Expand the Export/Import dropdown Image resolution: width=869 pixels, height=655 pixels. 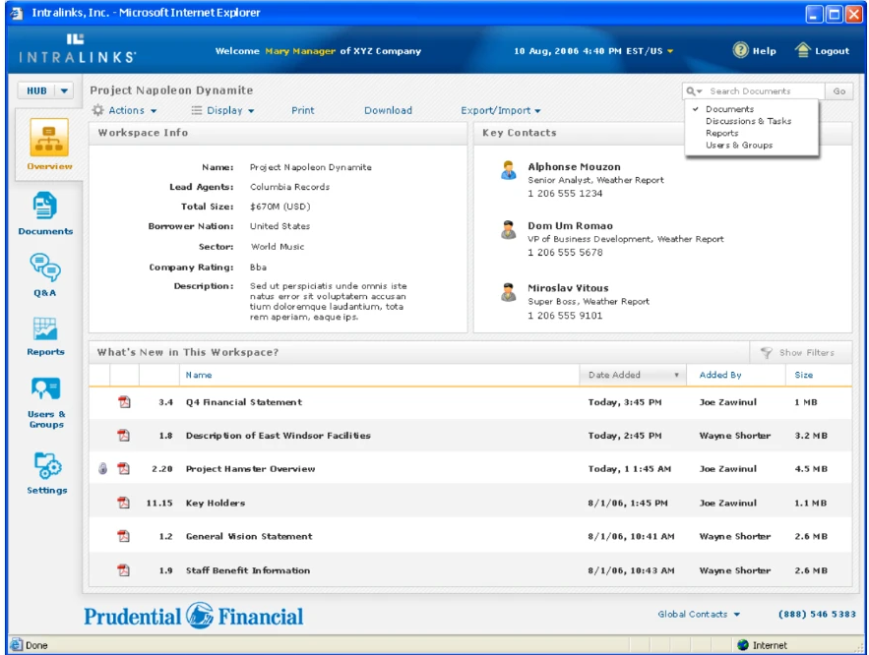pyautogui.click(x=501, y=110)
